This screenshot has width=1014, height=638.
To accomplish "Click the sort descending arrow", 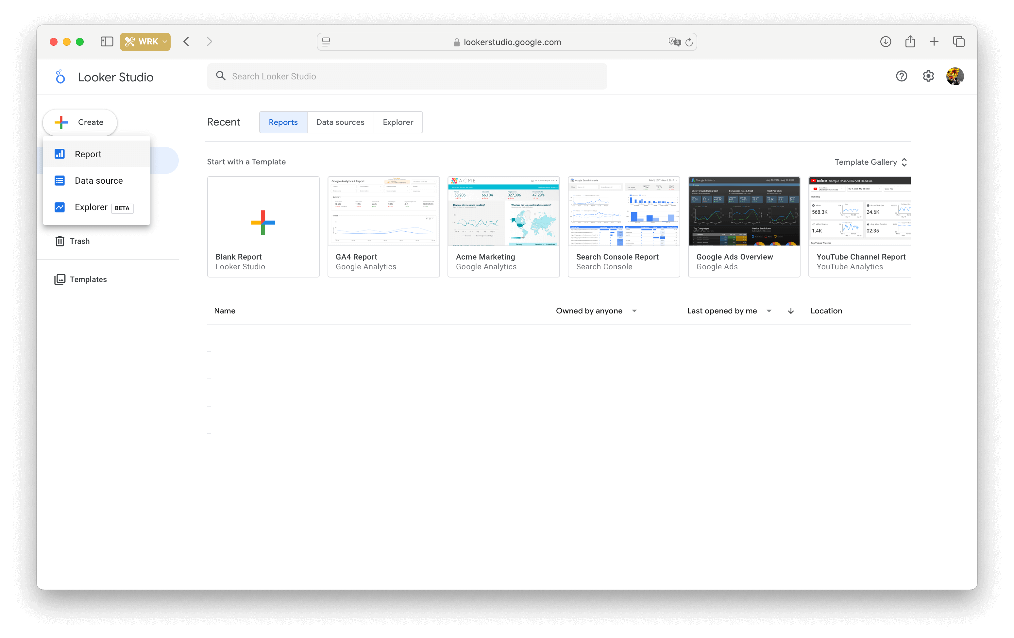I will point(791,310).
